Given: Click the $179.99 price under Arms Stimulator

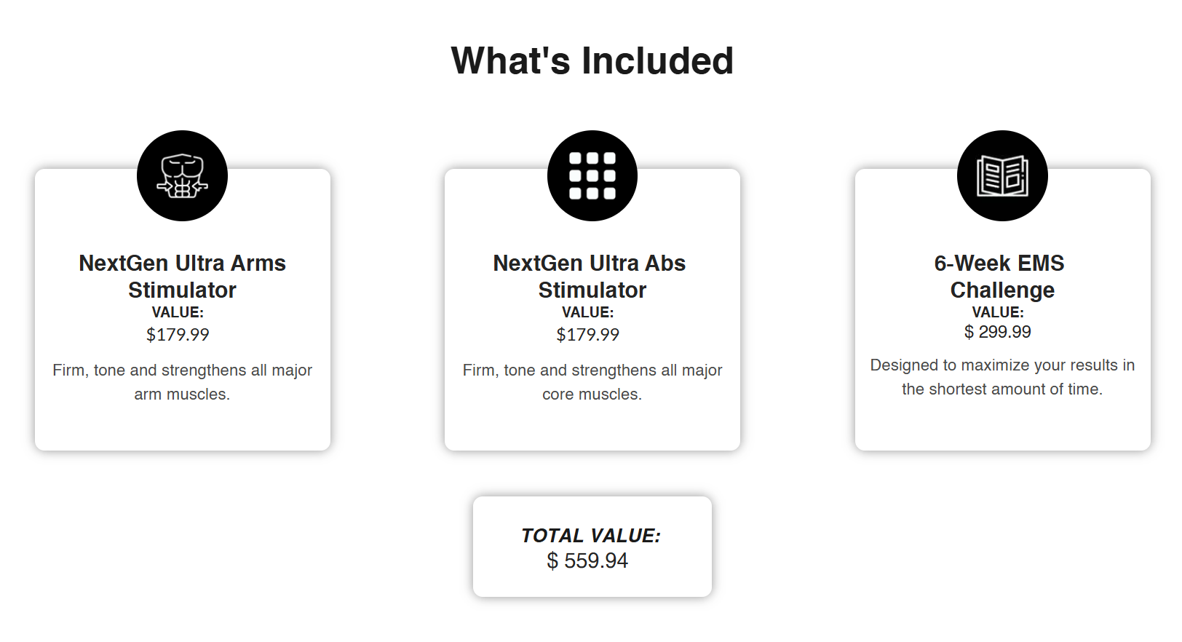Looking at the screenshot, I should pyautogui.click(x=178, y=335).
